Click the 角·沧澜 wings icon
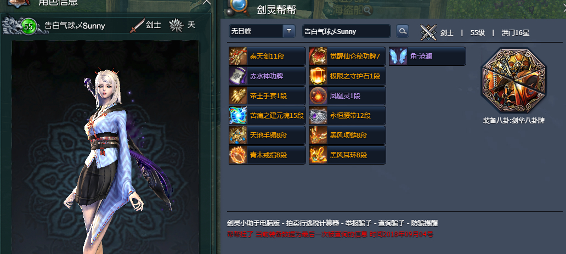This screenshot has width=566, height=254. (x=398, y=57)
